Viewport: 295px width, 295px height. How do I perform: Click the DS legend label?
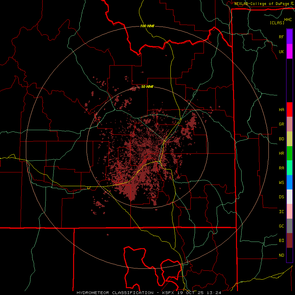coord(281,197)
